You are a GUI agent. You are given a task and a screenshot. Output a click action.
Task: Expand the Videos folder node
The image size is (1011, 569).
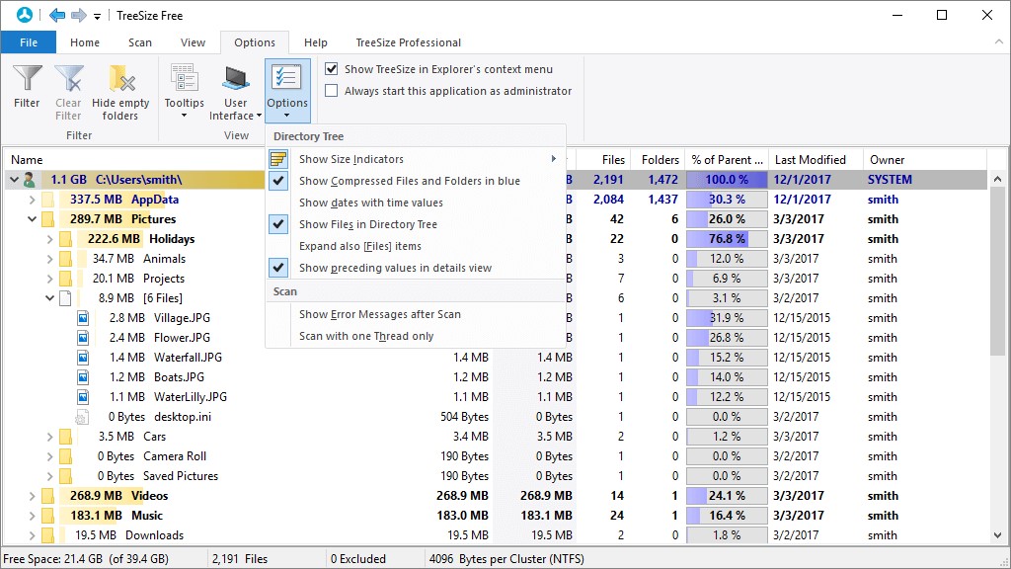32,496
